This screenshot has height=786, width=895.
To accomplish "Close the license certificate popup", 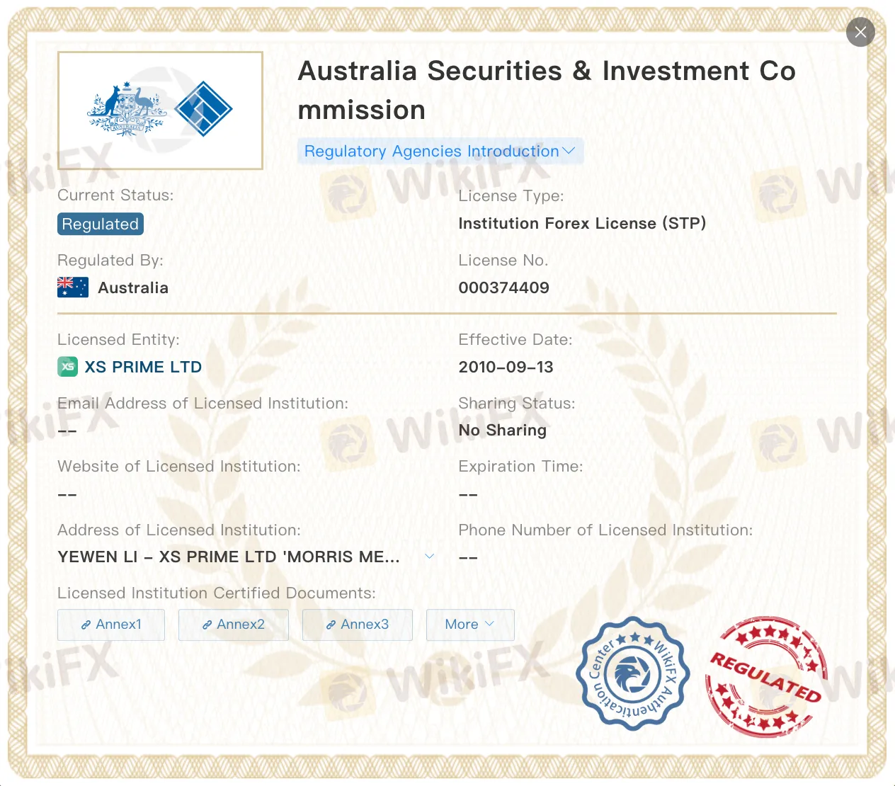I will click(860, 32).
